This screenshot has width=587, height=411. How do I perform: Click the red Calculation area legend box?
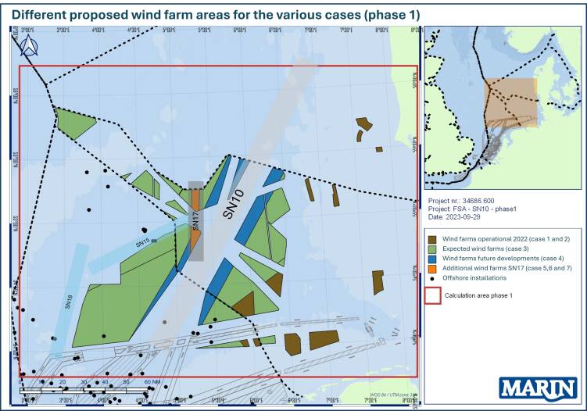pos(432,295)
